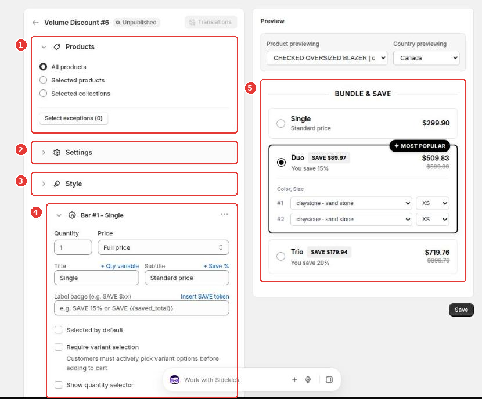This screenshot has width=482, height=399.
Task: Enable Show quantity selector checkbox
Action: pyautogui.click(x=59, y=384)
